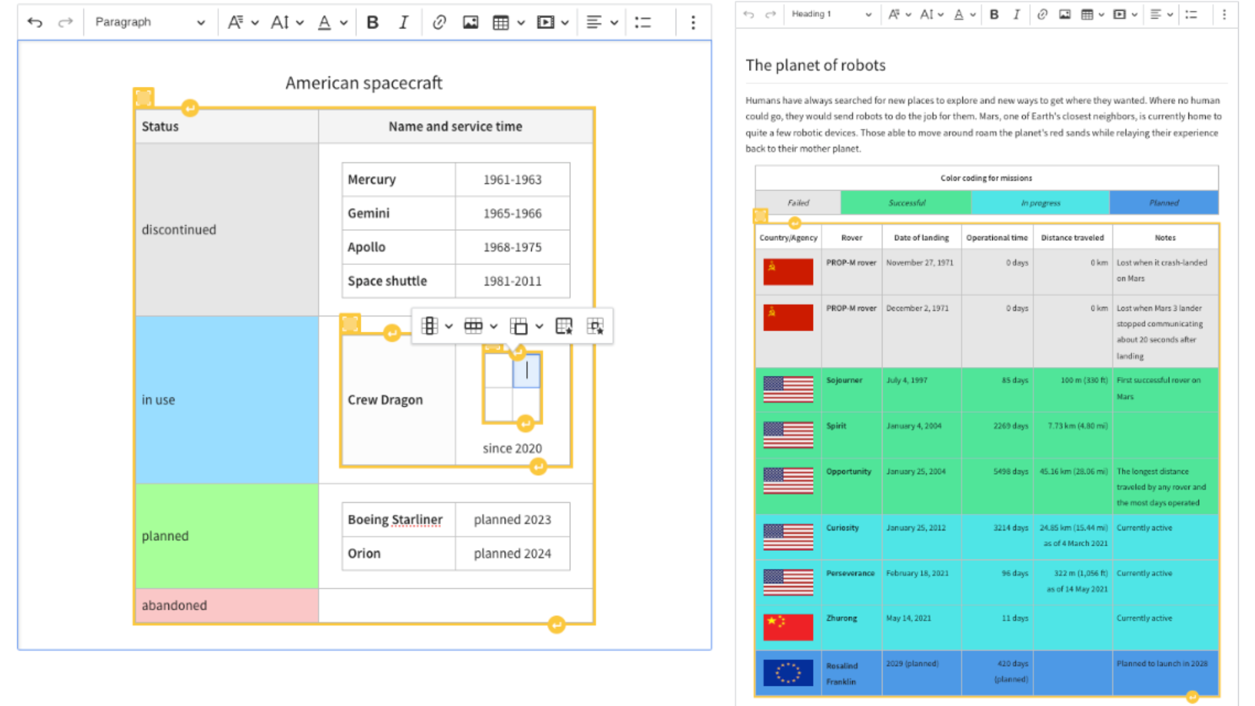Insert image in left editor
The image size is (1255, 706).
click(471, 22)
